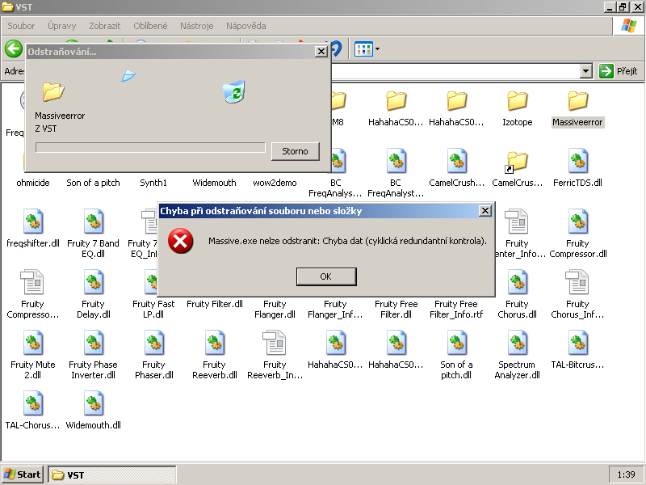Open the Soubor menu

point(21,26)
